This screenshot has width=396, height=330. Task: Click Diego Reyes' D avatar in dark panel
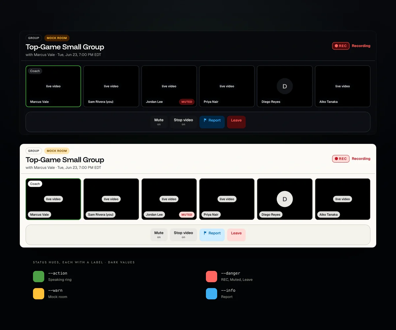tap(285, 86)
